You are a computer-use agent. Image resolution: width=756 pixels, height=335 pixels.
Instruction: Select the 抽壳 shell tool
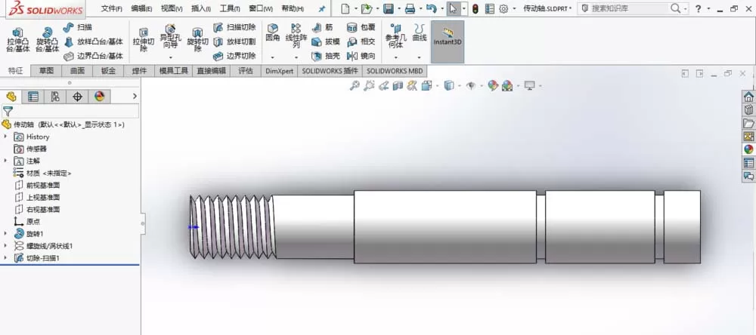[x=327, y=57]
